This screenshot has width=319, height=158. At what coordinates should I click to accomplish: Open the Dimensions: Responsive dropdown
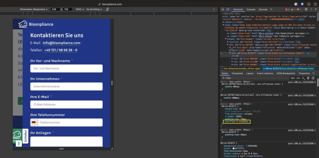click(34, 9)
